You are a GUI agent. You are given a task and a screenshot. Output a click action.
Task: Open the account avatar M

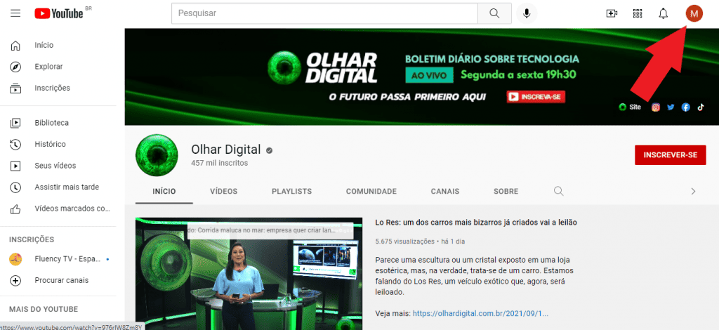(694, 13)
